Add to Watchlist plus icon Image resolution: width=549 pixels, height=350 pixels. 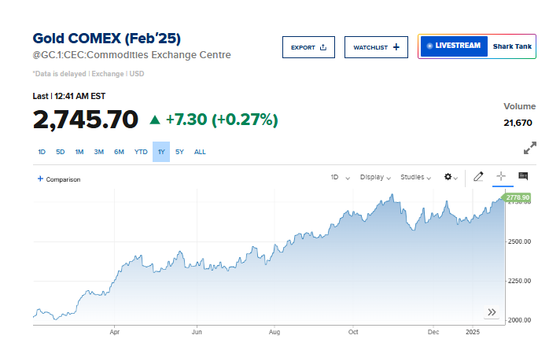tap(396, 47)
